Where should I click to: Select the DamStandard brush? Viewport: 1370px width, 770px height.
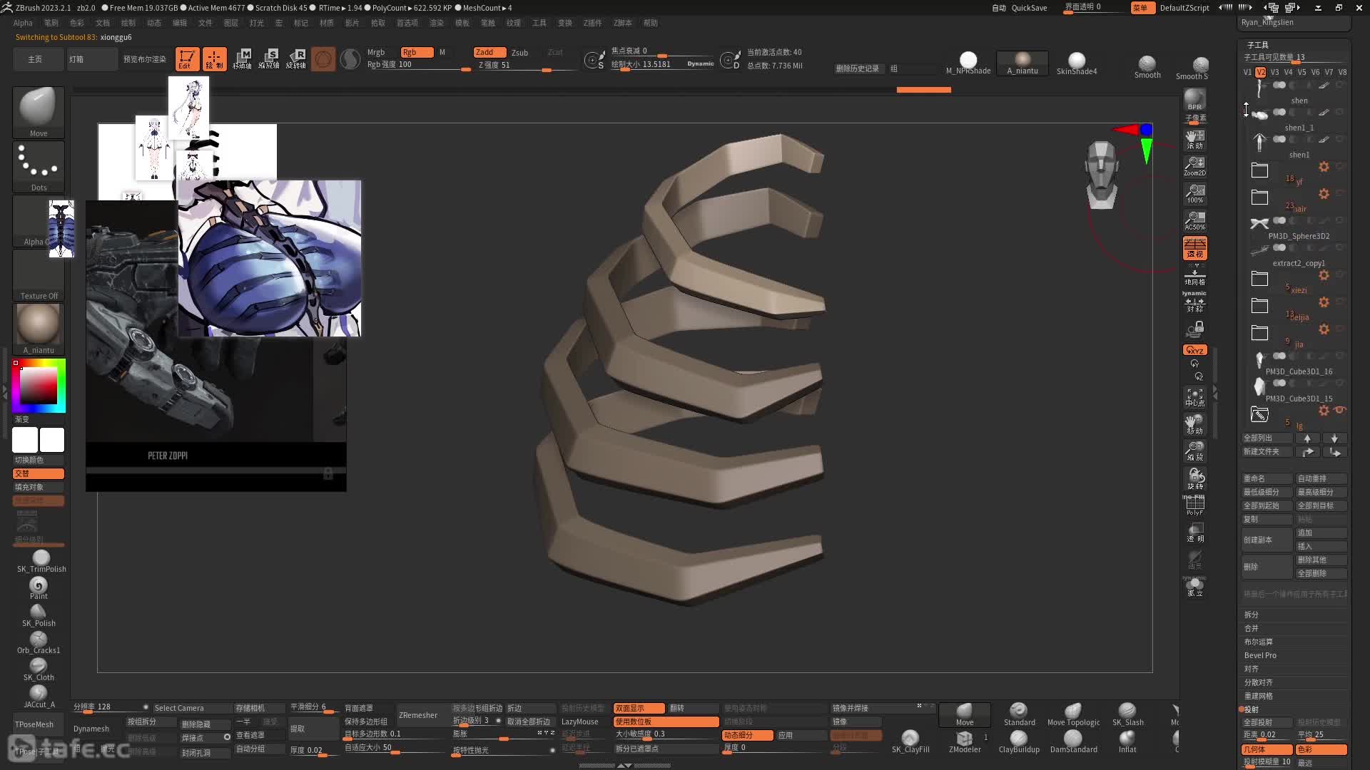click(x=1073, y=741)
